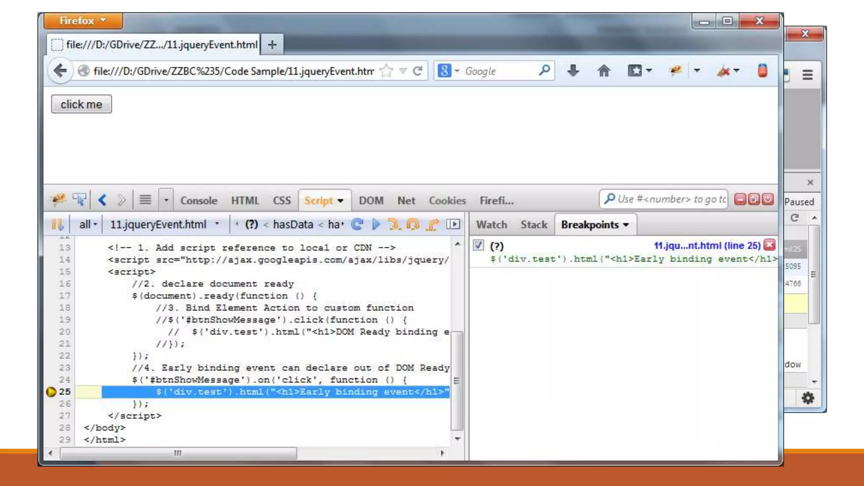Switch to the Console panel

[x=199, y=200]
